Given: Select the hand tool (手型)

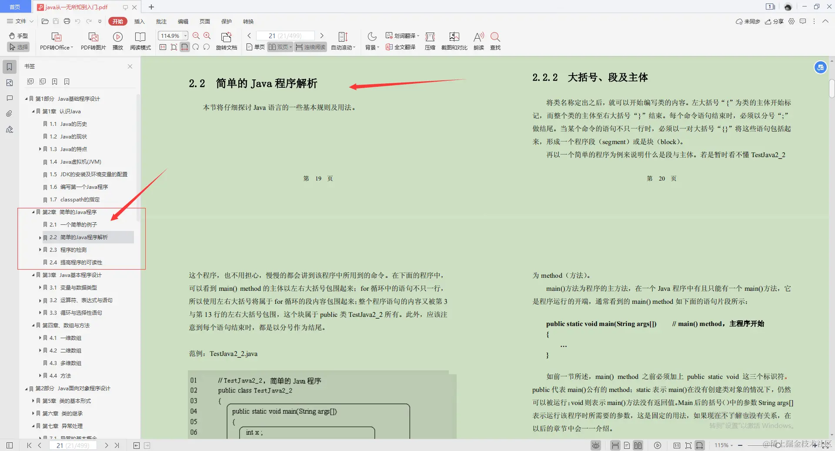Looking at the screenshot, I should coord(18,36).
